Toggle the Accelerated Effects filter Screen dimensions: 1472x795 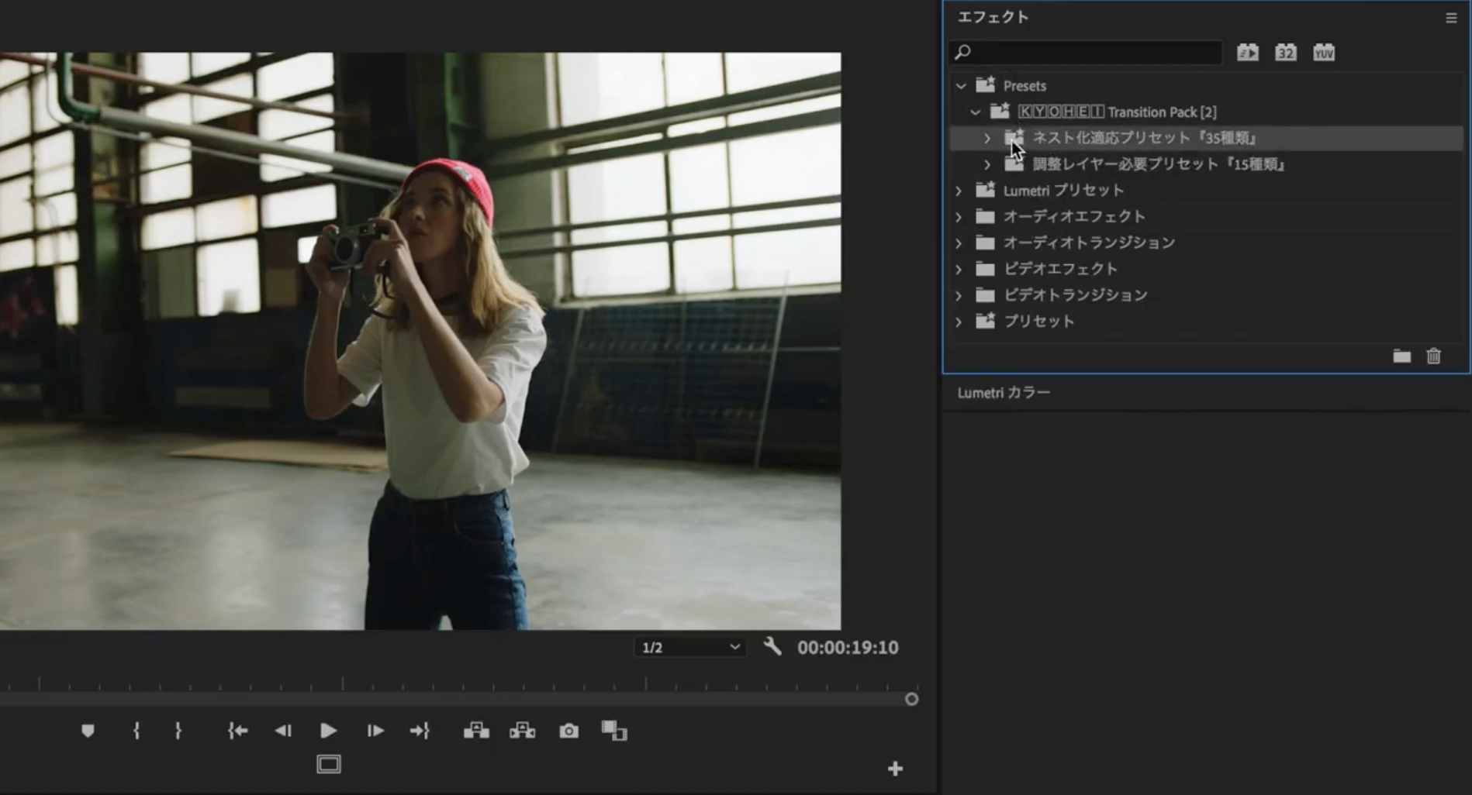1247,52
